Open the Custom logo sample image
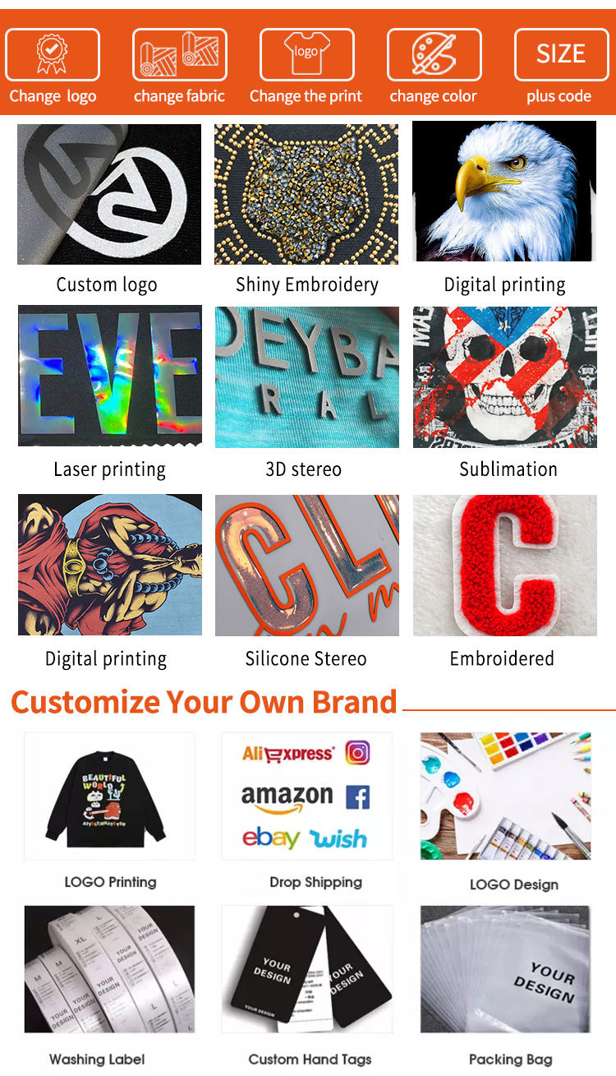The image size is (616, 1076). (109, 194)
